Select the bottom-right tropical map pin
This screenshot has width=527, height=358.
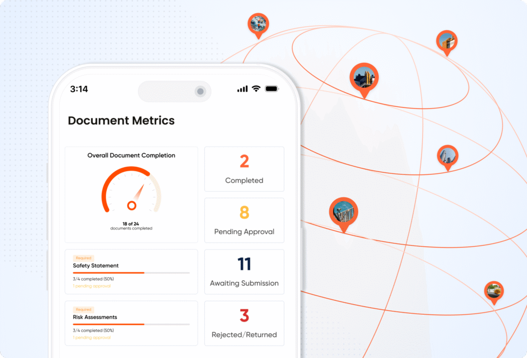(x=494, y=291)
